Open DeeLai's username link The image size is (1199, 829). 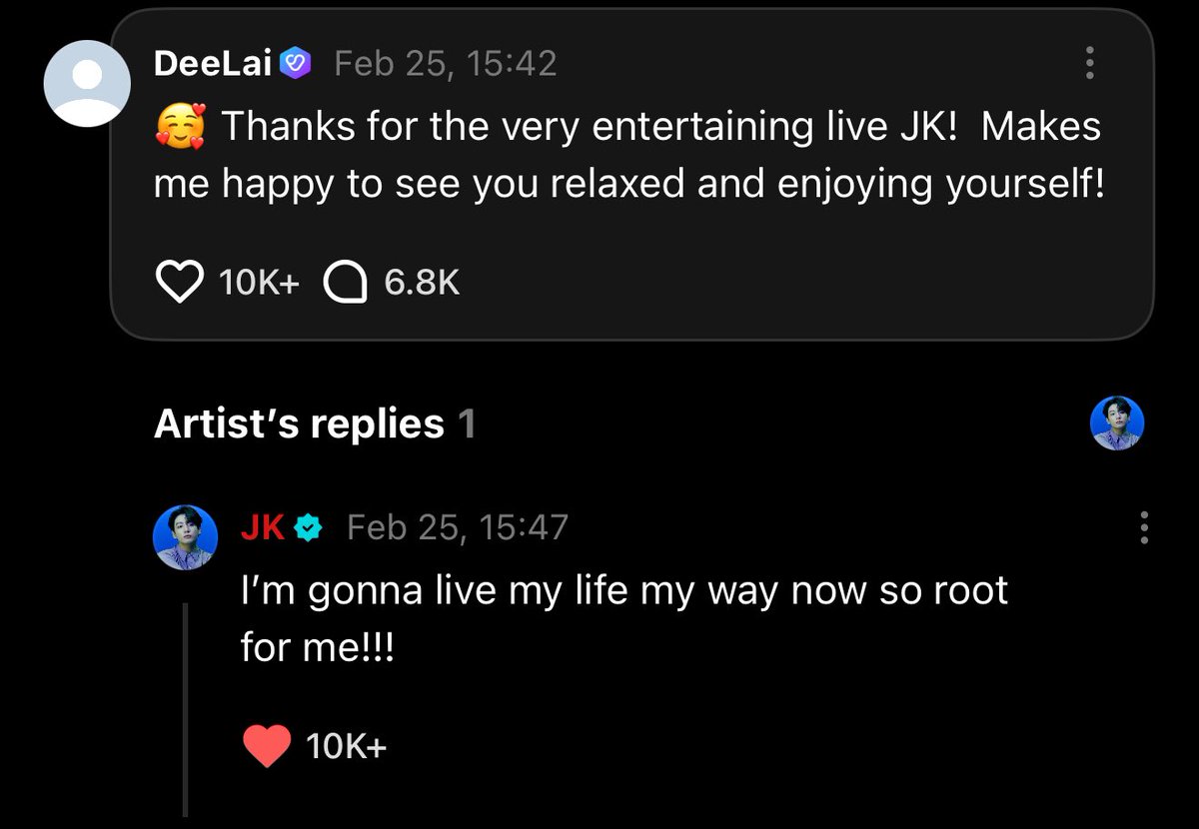214,64
